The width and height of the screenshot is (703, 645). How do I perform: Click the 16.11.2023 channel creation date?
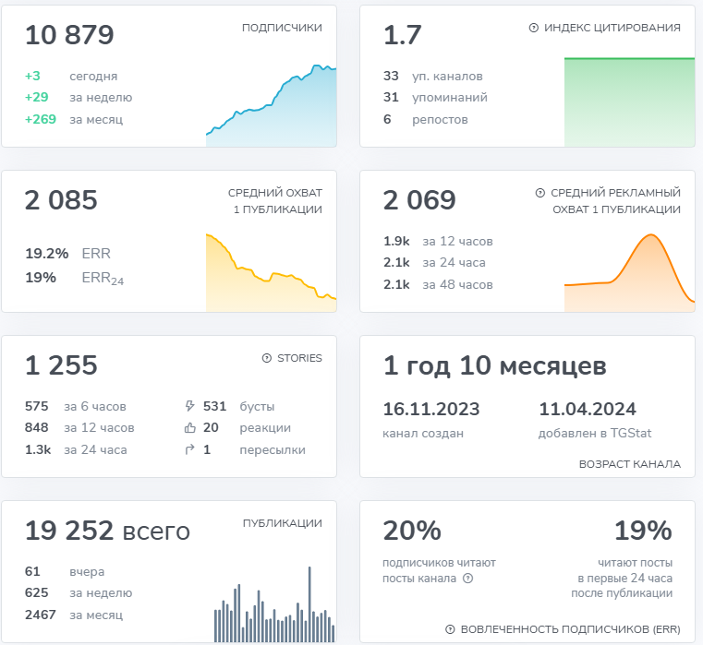(431, 410)
